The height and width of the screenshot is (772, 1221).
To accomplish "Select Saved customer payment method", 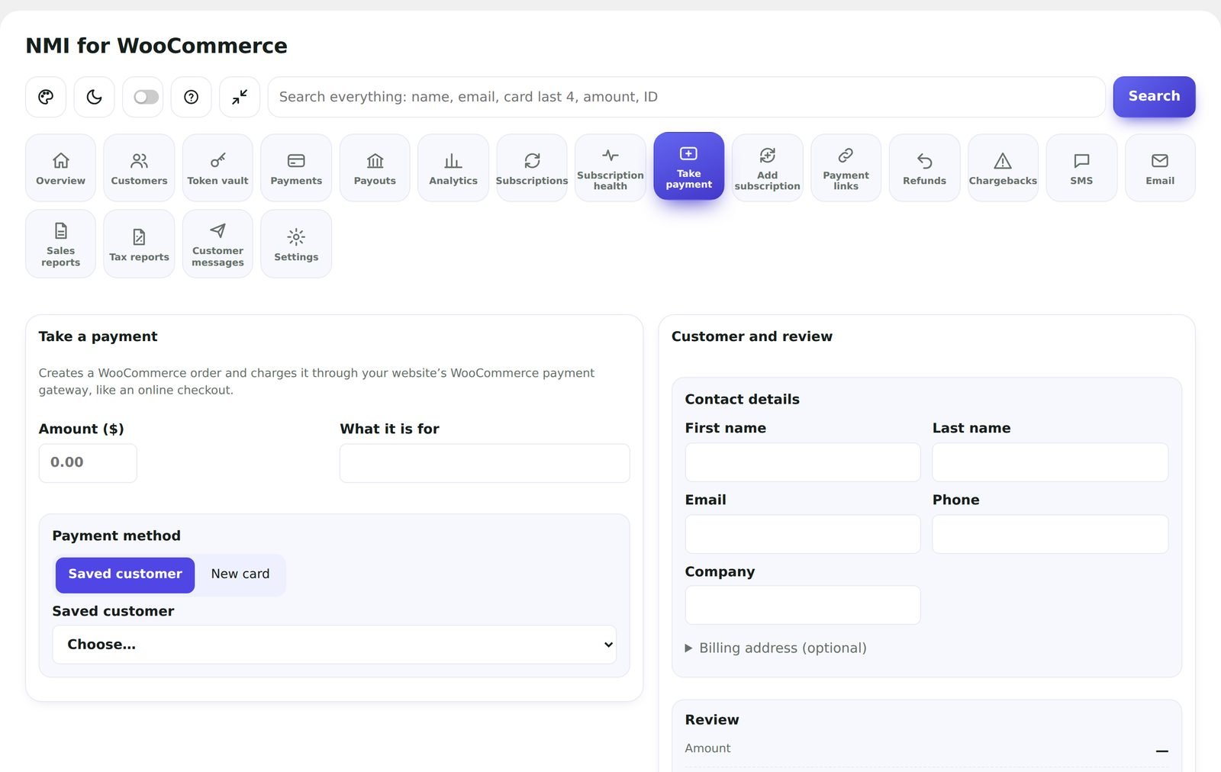I will [x=125, y=574].
